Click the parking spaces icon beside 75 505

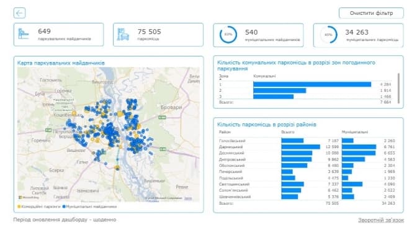coord(123,34)
